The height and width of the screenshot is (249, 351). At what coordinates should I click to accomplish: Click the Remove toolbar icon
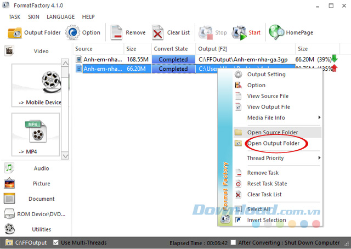116,33
